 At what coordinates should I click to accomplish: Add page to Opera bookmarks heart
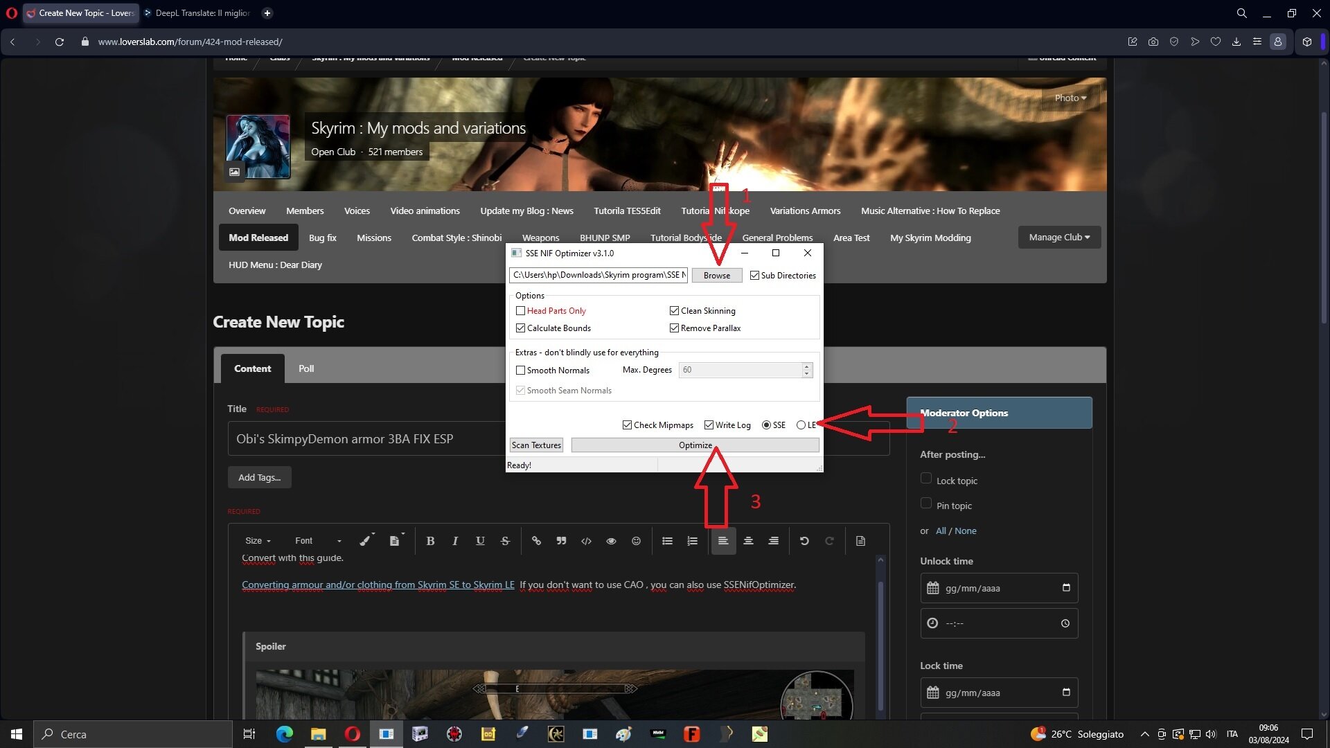point(1216,42)
